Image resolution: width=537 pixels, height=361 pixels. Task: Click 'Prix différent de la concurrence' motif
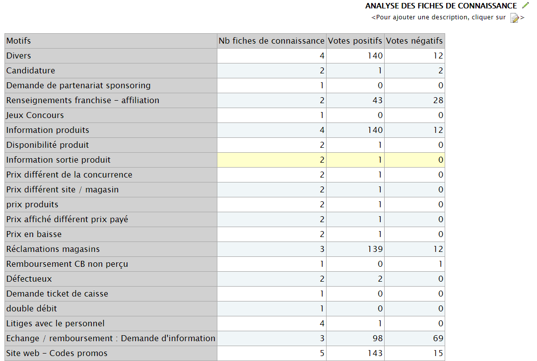click(x=69, y=175)
